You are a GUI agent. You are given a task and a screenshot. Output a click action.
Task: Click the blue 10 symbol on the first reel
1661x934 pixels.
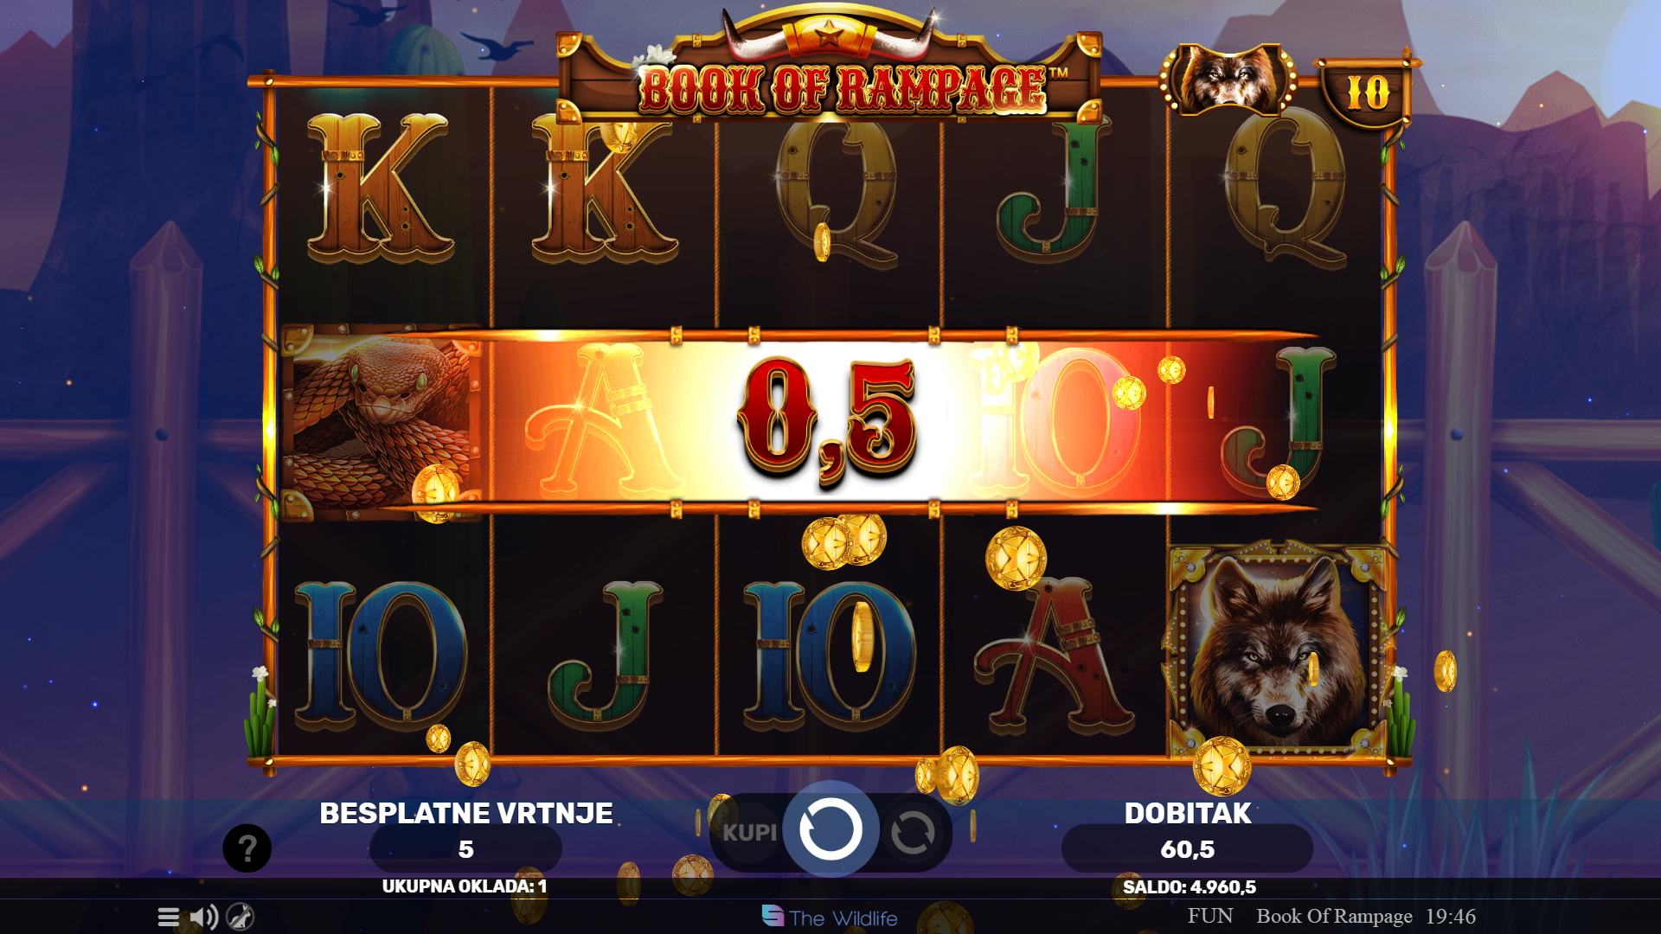(382, 655)
